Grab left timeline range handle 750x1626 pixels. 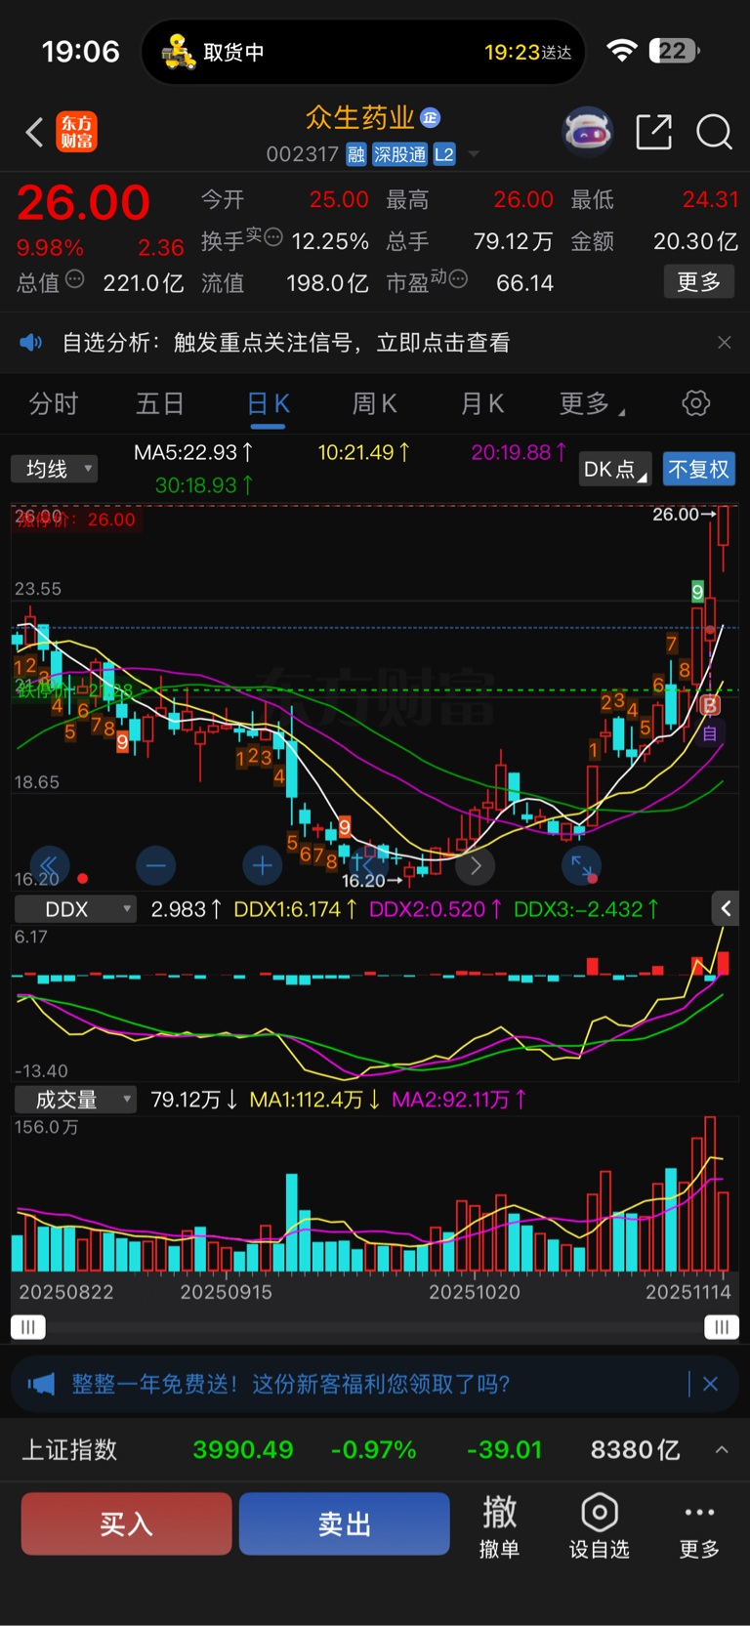pyautogui.click(x=27, y=1326)
